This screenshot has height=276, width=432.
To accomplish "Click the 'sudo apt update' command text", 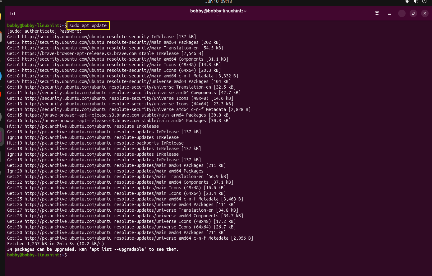I will 88,25.
